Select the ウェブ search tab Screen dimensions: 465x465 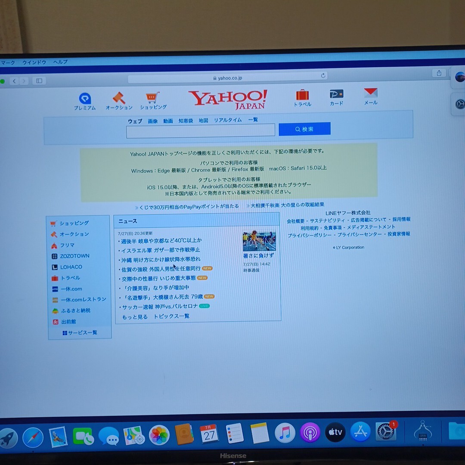pos(135,121)
